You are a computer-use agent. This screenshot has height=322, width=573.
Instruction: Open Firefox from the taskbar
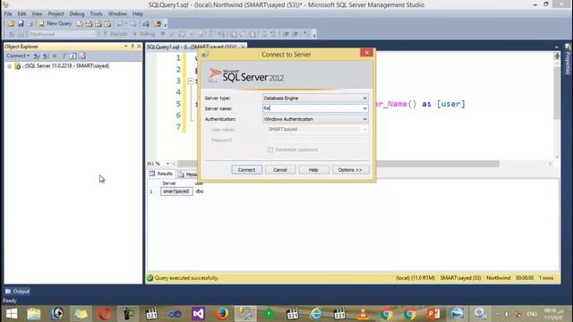(221, 314)
